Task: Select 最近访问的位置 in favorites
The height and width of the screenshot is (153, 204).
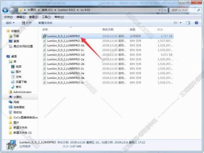Action: (x=23, y=46)
